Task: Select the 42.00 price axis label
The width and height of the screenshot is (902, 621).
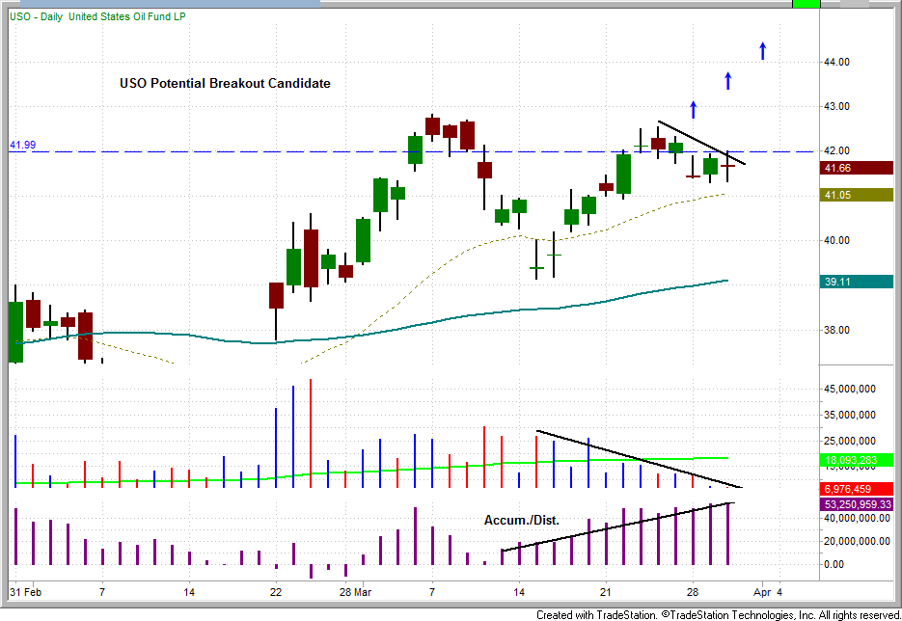Action: click(x=837, y=150)
